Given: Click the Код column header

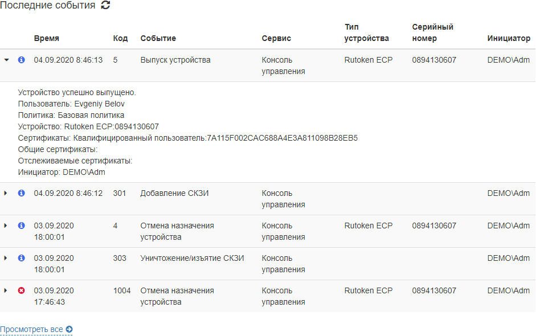Looking at the screenshot, I should tap(120, 39).
